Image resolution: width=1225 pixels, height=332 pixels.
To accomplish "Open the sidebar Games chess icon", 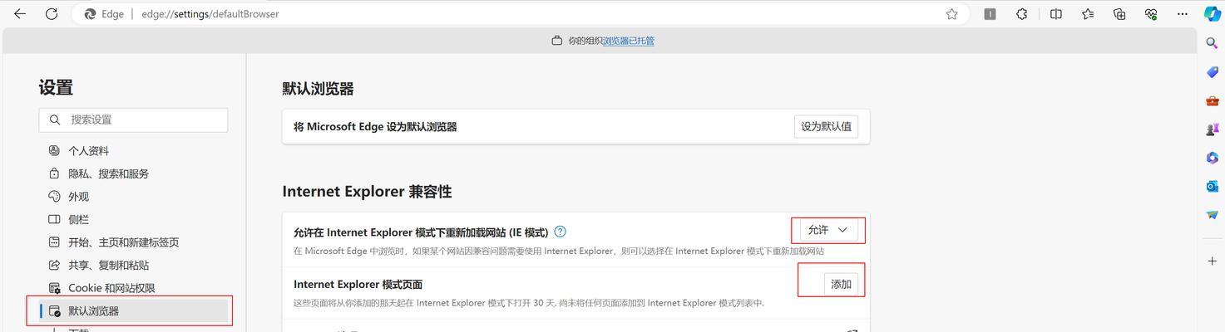I will (1213, 129).
